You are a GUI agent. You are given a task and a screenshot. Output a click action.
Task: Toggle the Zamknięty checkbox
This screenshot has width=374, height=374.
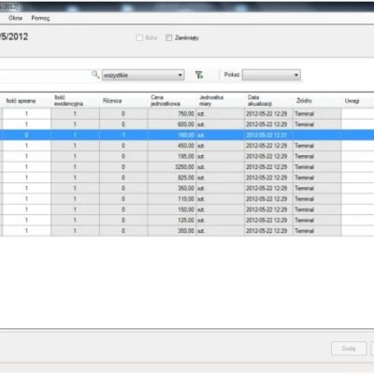pos(168,37)
